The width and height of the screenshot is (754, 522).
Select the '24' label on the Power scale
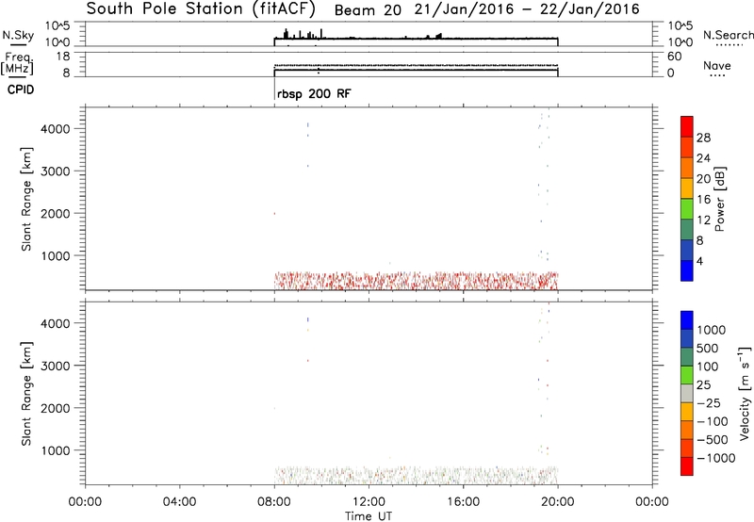pyautogui.click(x=703, y=158)
